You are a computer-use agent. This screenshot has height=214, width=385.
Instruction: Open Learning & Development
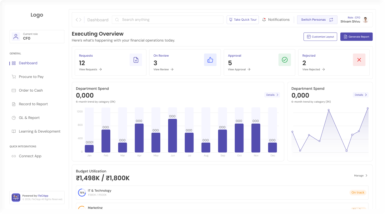coord(40,131)
